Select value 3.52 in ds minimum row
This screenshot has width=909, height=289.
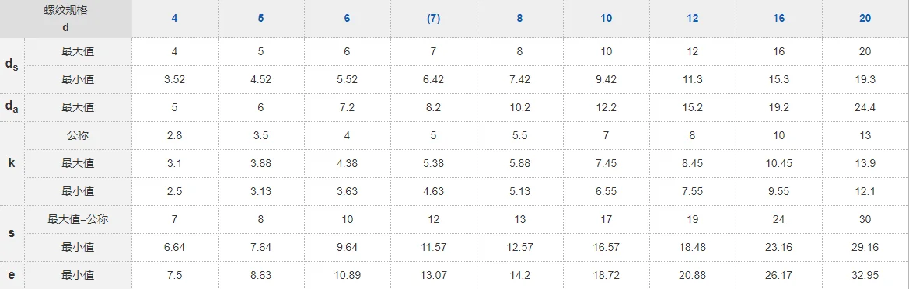pyautogui.click(x=174, y=80)
